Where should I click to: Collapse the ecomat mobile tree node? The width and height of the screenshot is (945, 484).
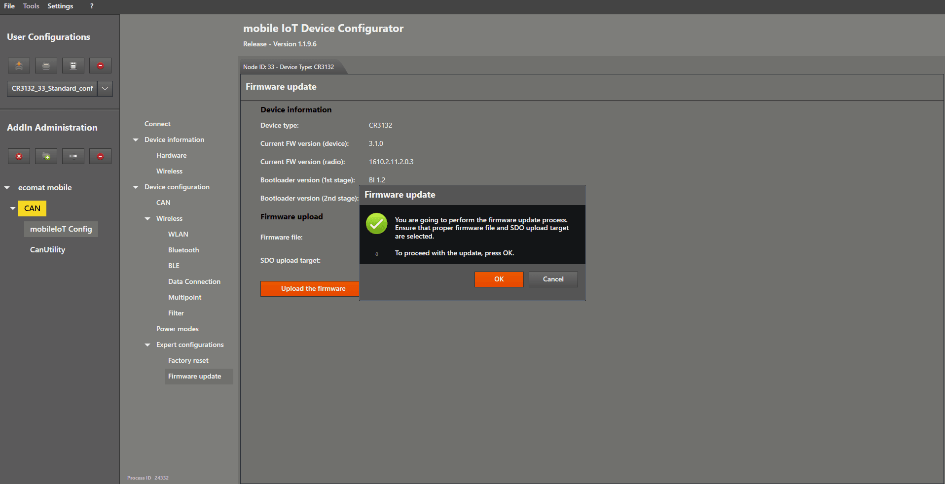(x=7, y=188)
